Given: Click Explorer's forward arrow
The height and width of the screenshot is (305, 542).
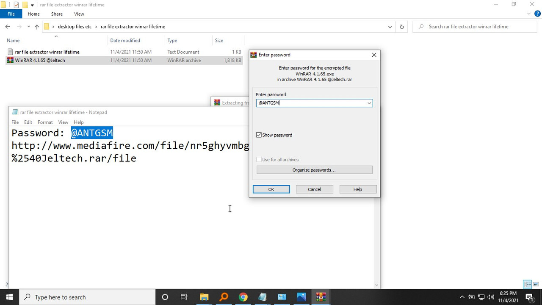Looking at the screenshot, I should (x=19, y=27).
